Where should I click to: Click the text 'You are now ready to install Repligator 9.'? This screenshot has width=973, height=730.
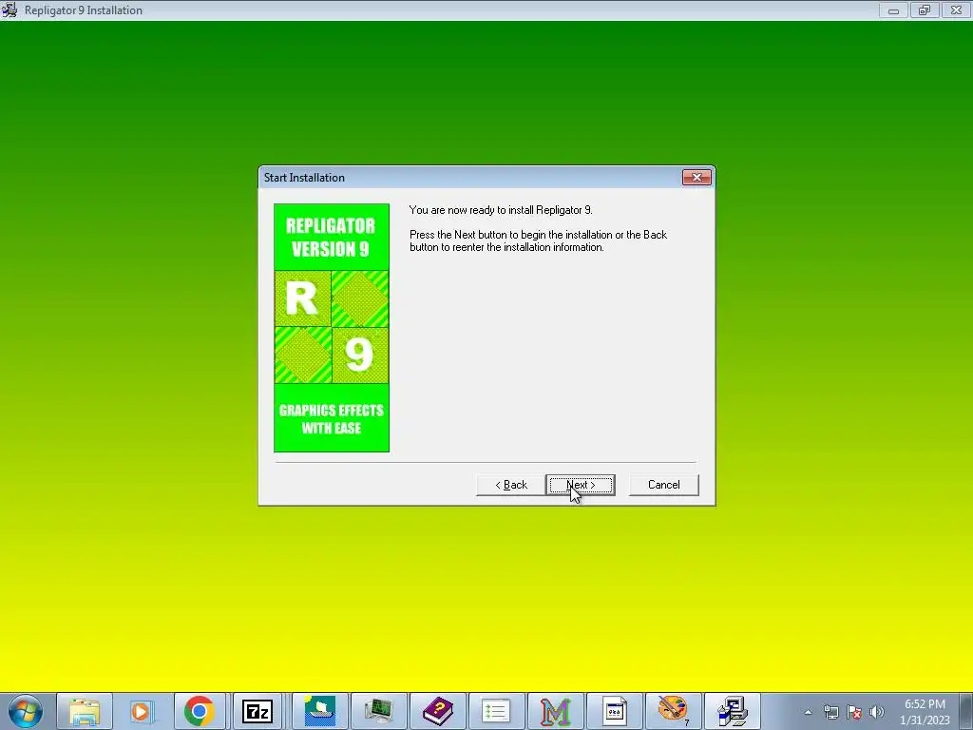pos(501,210)
